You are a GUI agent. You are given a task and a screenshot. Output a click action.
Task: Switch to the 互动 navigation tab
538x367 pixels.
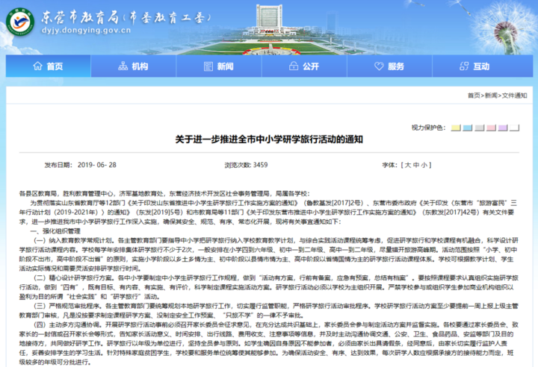pos(483,66)
